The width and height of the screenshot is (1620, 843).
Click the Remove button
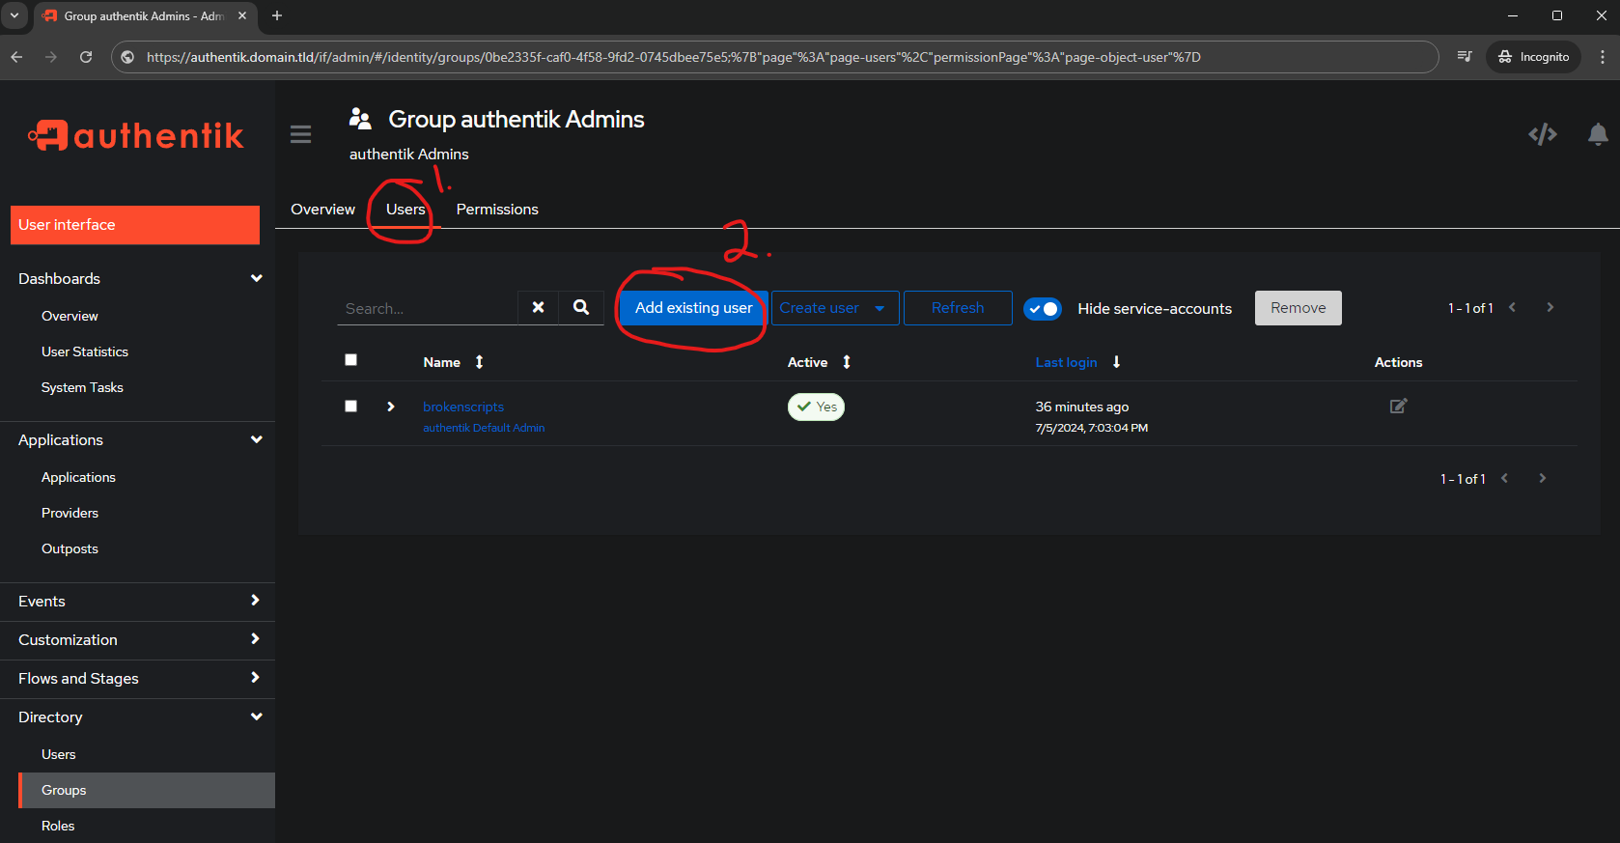(x=1298, y=308)
